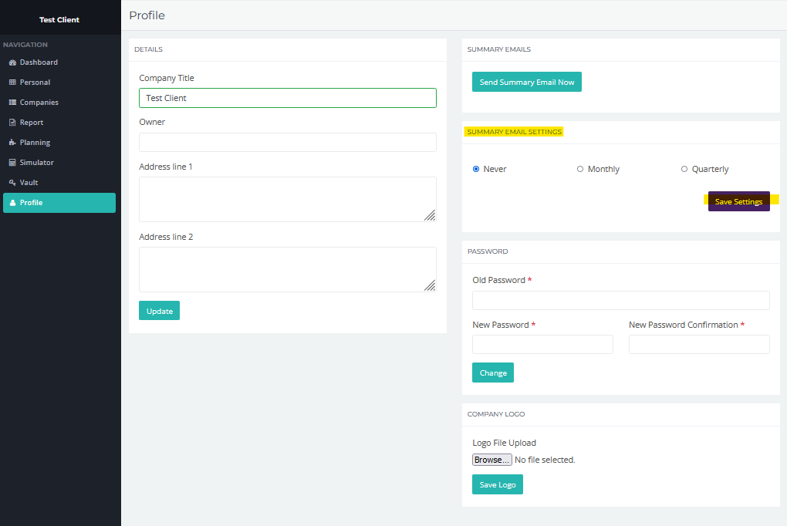The height and width of the screenshot is (526, 787).
Task: Click the Save Logo button
Action: point(497,484)
